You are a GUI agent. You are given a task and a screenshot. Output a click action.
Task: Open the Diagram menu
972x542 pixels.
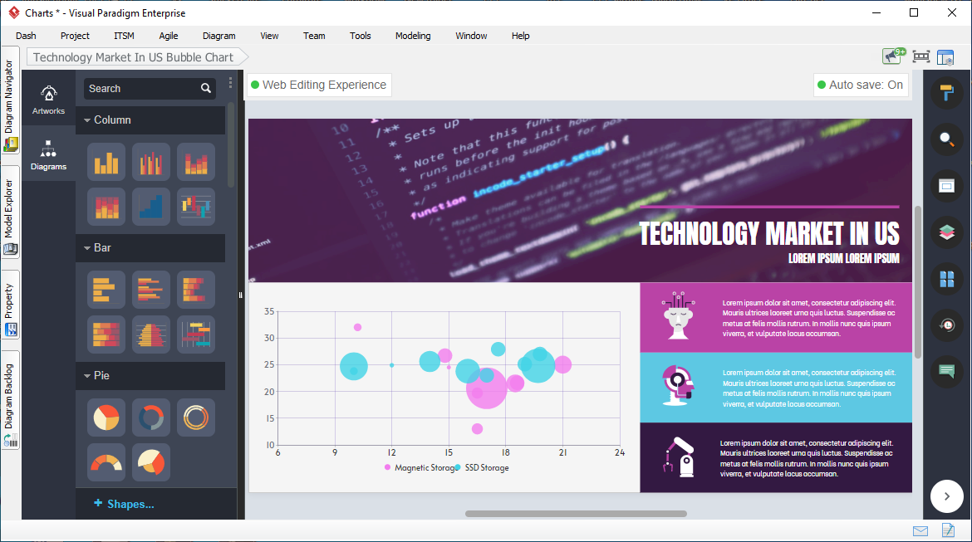pyautogui.click(x=218, y=36)
